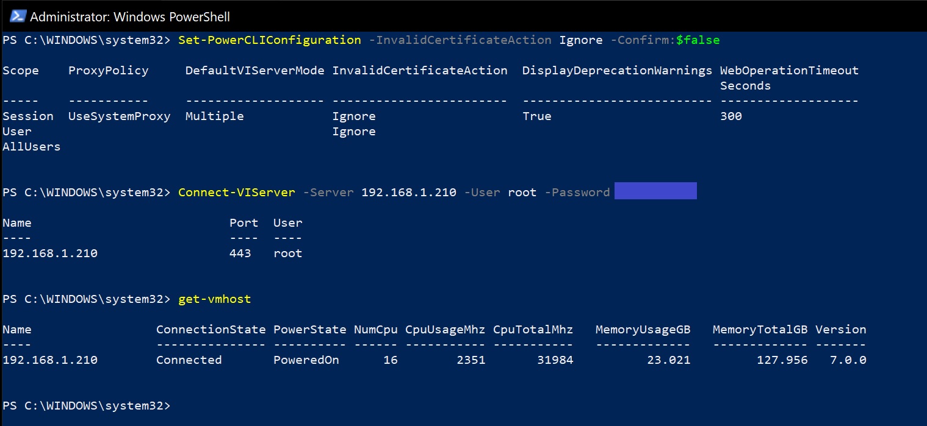Click the CpuTotalMhz value 31984
Image resolution: width=927 pixels, height=426 pixels.
[555, 360]
